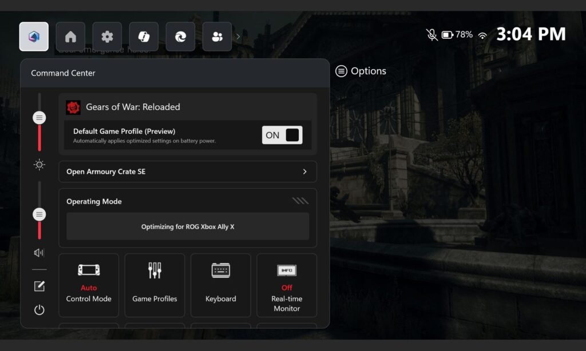Click the volume slider handle
The image size is (586, 351).
39,214
